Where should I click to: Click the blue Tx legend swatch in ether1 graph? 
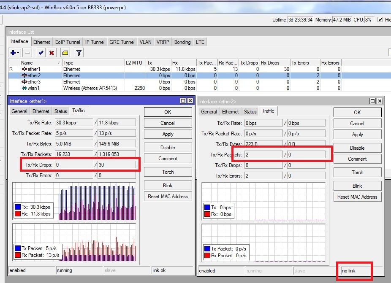click(17, 207)
